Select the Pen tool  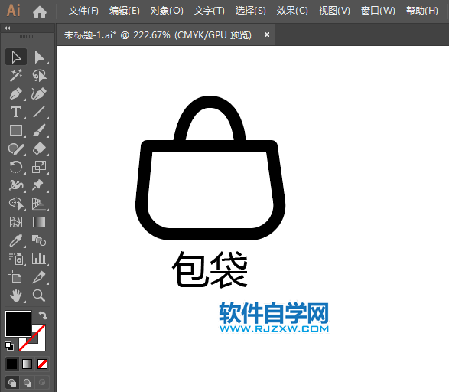tap(16, 93)
